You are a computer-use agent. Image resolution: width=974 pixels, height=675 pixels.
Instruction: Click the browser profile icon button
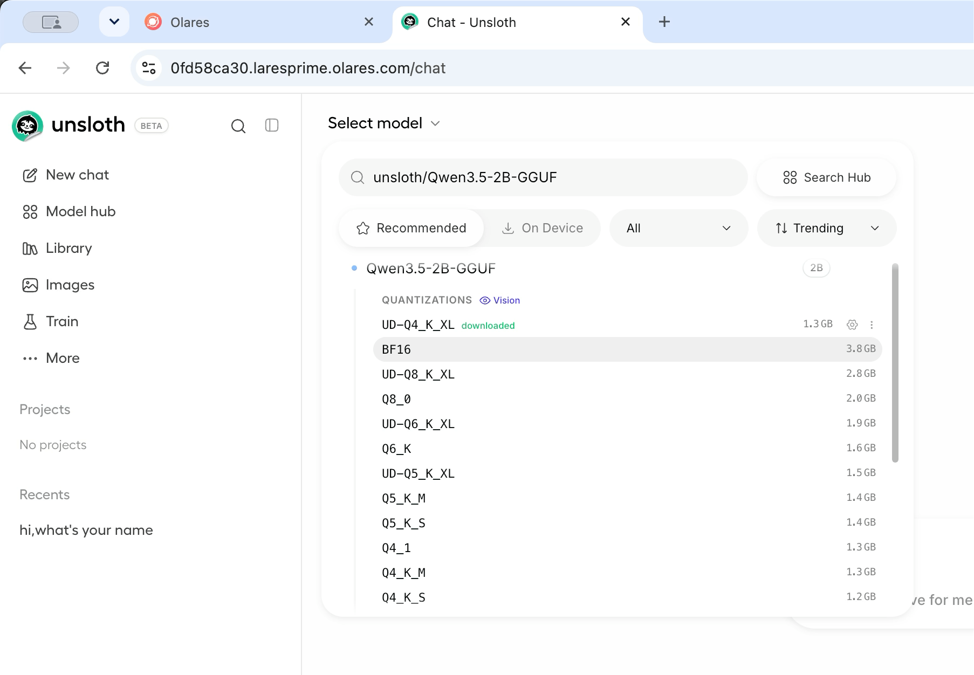pyautogui.click(x=51, y=22)
